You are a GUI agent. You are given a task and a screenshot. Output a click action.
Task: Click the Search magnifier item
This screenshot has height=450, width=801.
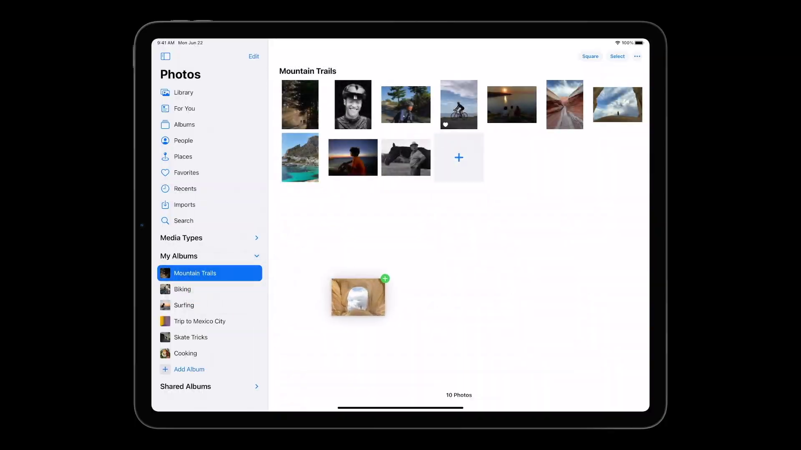coord(183,221)
